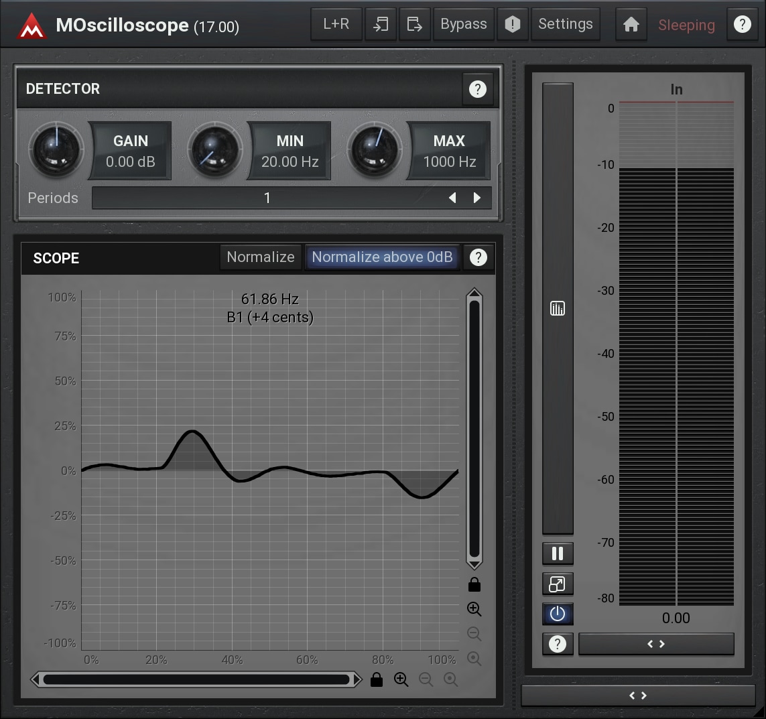Viewport: 766px width, 719px height.
Task: Open the Settings menu
Action: coord(565,25)
